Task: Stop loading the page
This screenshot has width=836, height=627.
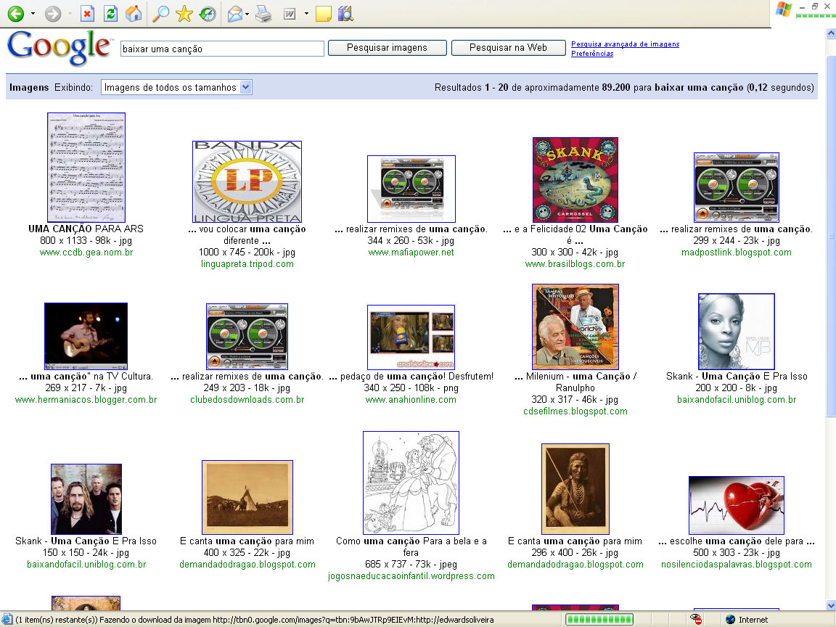Action: click(87, 13)
